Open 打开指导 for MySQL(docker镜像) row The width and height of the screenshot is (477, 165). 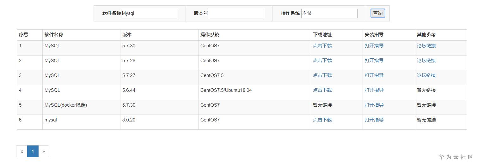(374, 105)
